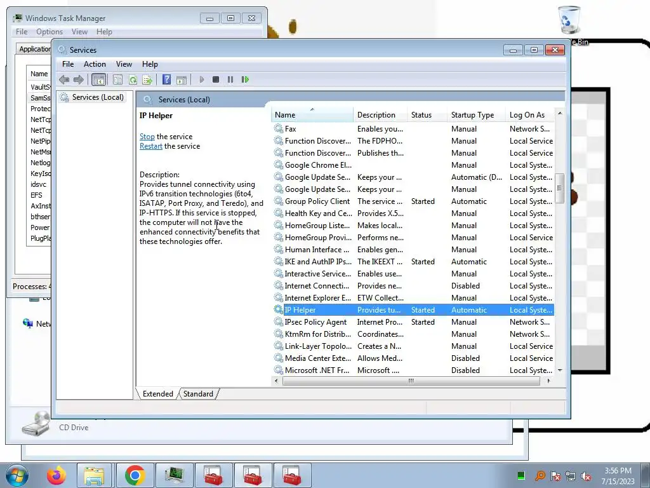Open File menu in Windows Task Manager
Screen dimensions: 650x488
coord(22,32)
